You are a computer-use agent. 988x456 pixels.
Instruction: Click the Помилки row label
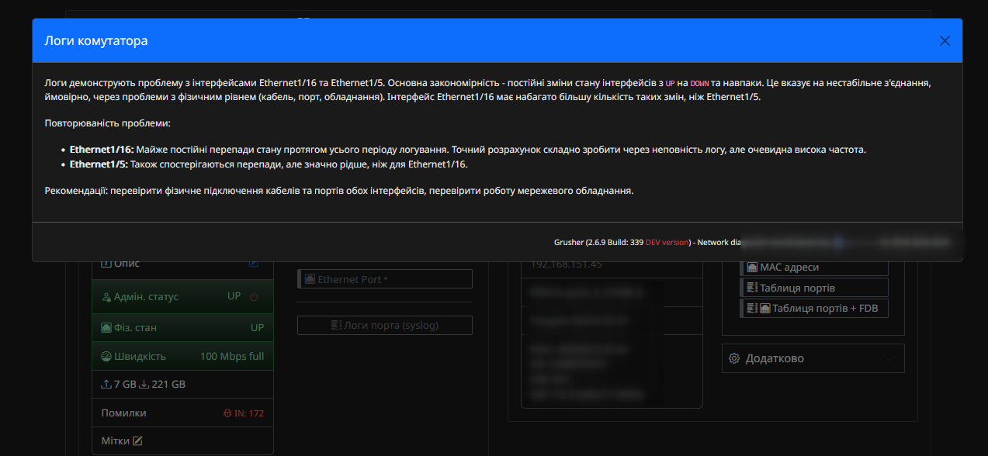click(123, 413)
